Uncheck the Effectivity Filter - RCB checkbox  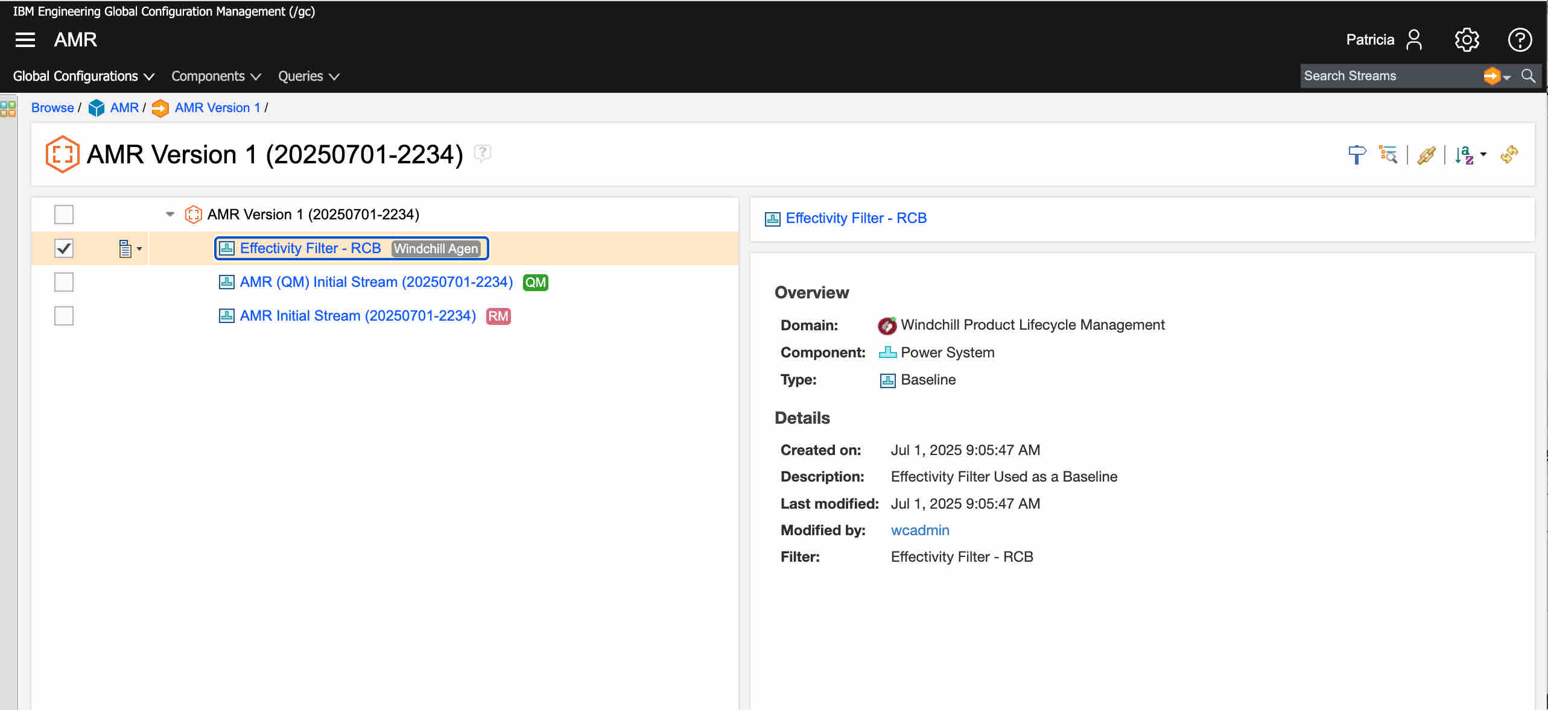tap(64, 248)
